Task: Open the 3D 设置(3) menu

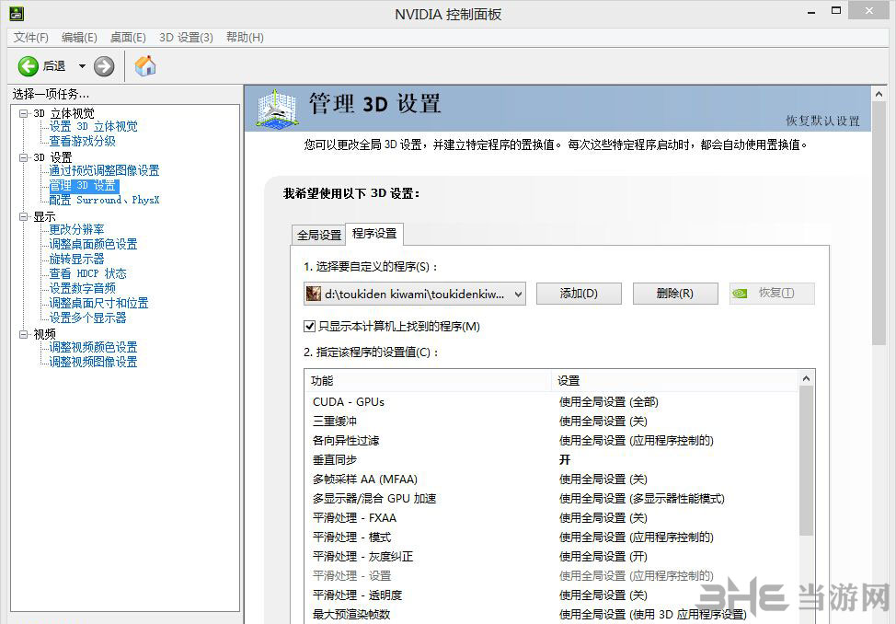Action: 187,37
